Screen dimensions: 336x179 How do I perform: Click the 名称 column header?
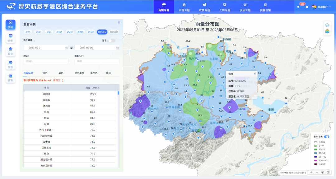tap(46, 88)
